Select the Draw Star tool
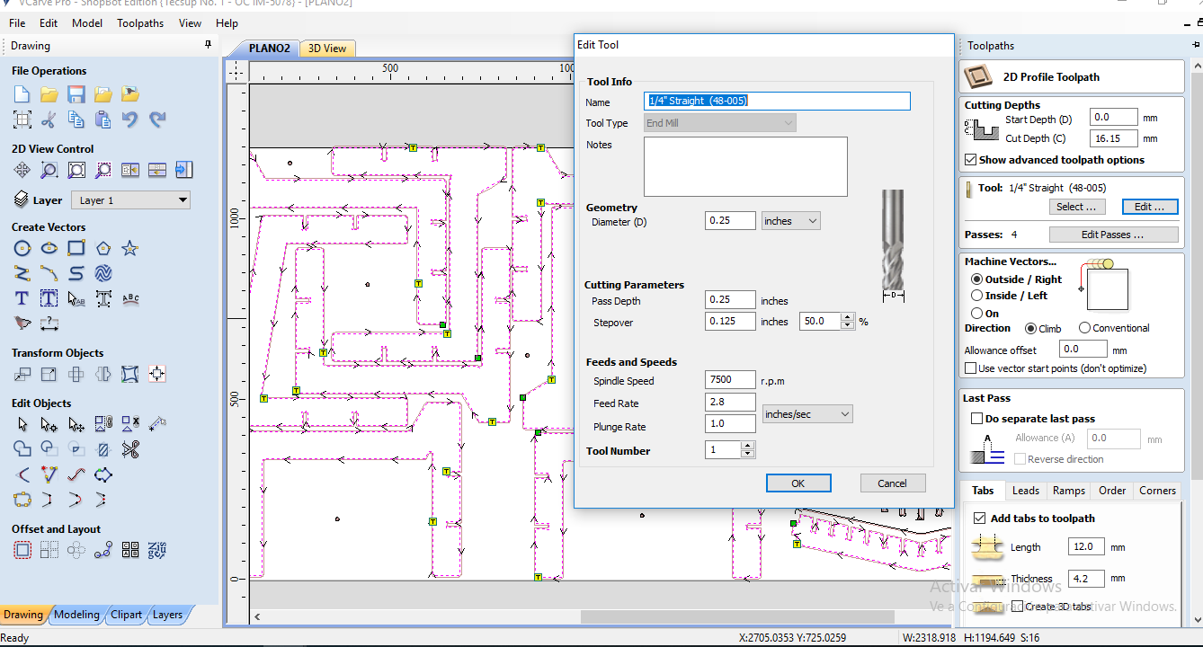The image size is (1203, 647). click(130, 248)
